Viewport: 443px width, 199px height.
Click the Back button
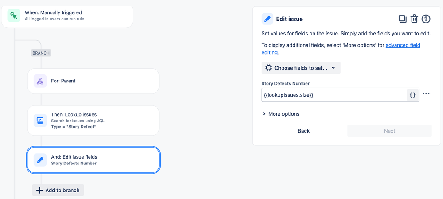[x=304, y=131]
